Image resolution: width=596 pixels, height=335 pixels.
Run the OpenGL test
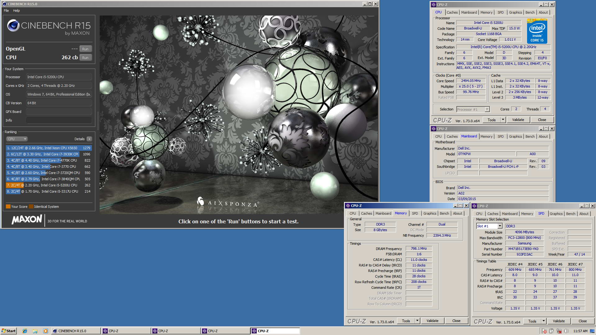pos(85,49)
